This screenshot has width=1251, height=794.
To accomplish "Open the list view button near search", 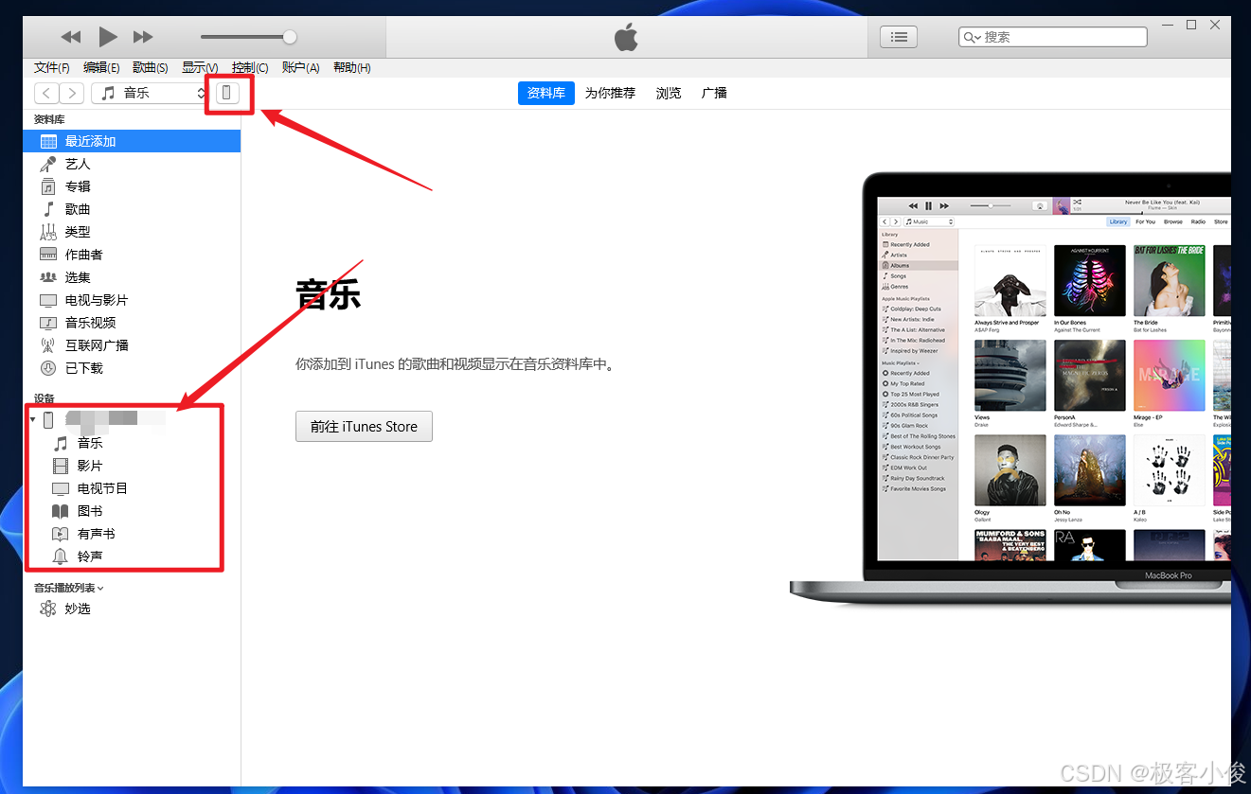I will point(899,37).
